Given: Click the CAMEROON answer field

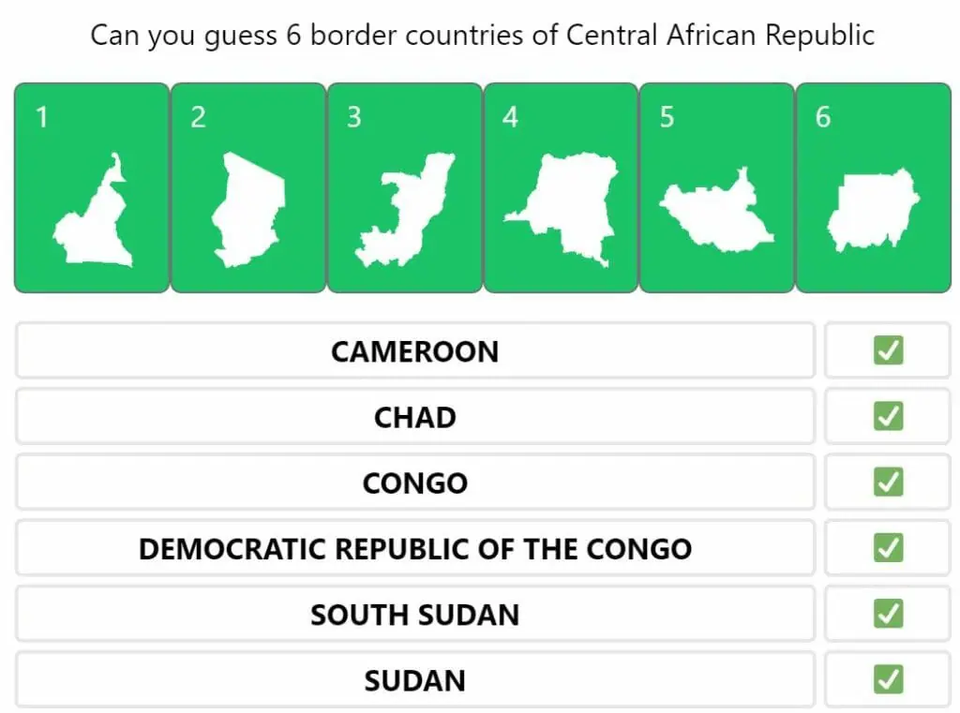Looking at the screenshot, I should (x=414, y=351).
